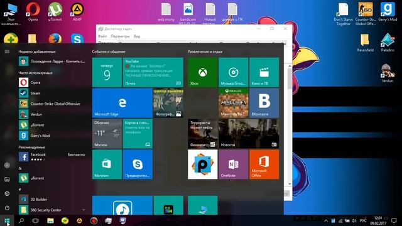
Task: Select the Opera desktop shortcut
Action: coord(33,12)
